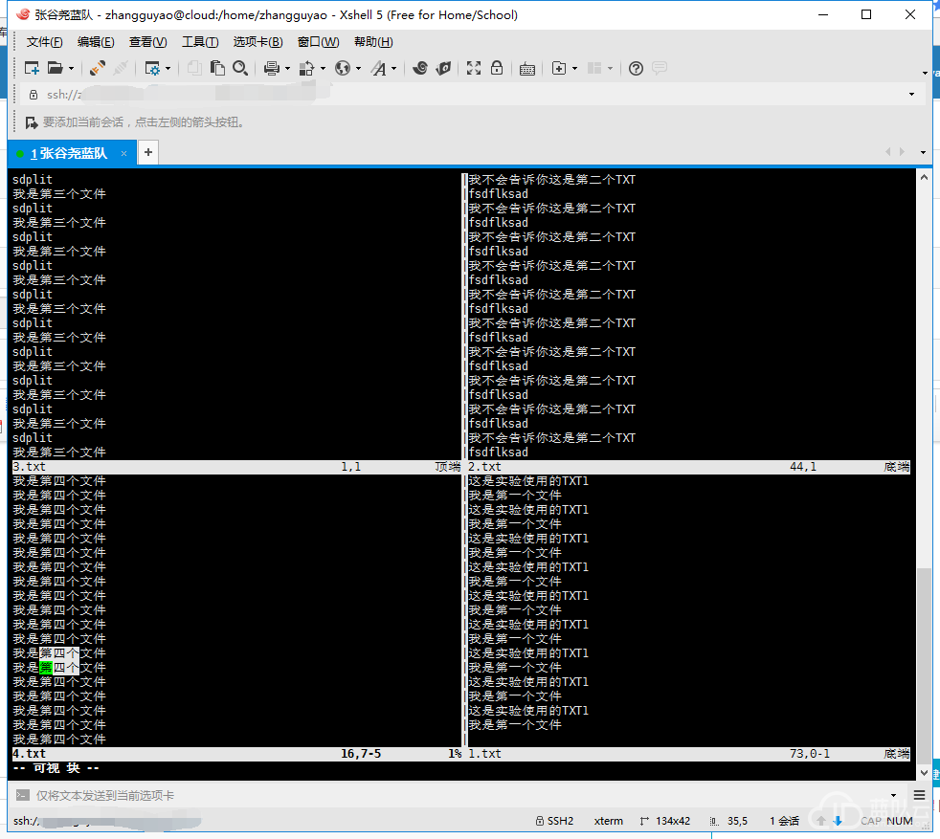Open Help question mark icon
This screenshot has width=940, height=839.
(636, 68)
